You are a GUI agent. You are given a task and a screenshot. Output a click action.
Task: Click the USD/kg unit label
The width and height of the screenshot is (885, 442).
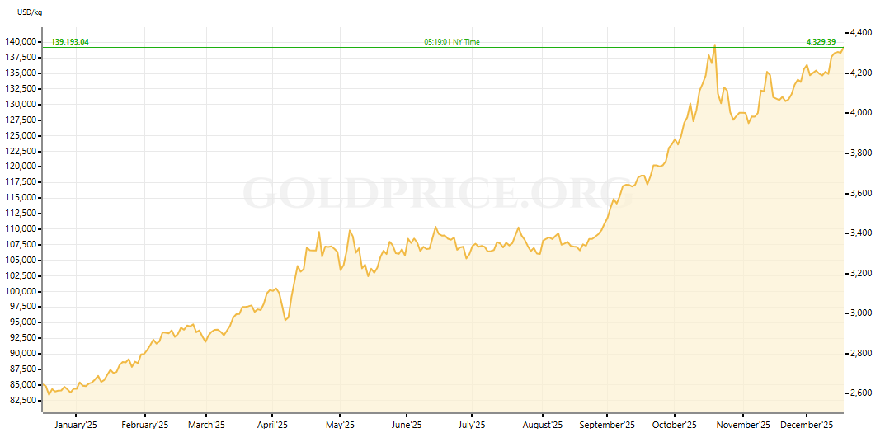coord(30,13)
